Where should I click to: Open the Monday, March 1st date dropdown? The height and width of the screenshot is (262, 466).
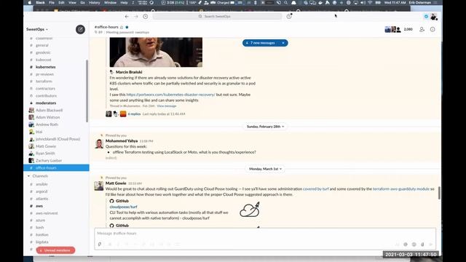pyautogui.click(x=265, y=169)
